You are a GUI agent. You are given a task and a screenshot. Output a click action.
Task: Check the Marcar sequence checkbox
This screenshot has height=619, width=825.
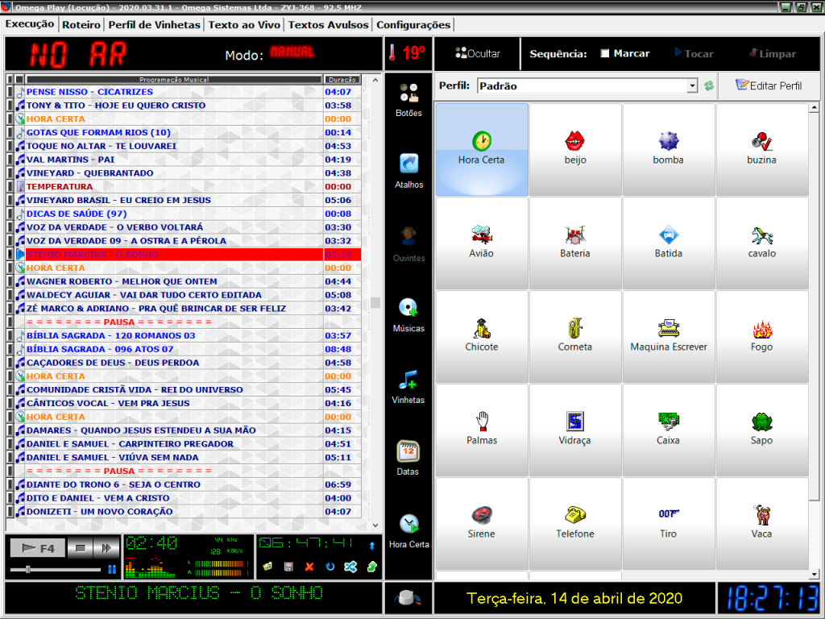605,54
